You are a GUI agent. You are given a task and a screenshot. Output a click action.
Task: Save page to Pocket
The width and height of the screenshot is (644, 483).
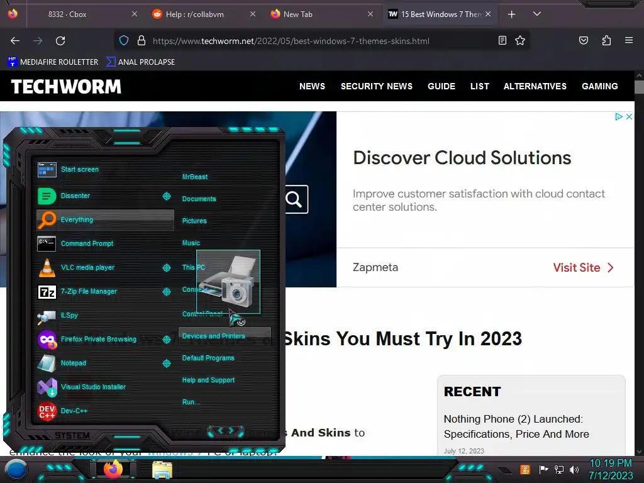(583, 40)
